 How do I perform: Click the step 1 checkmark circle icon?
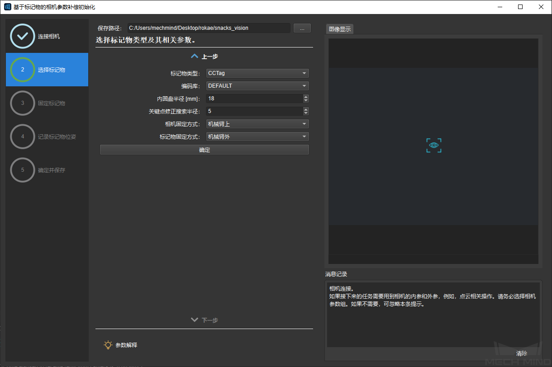click(x=22, y=36)
